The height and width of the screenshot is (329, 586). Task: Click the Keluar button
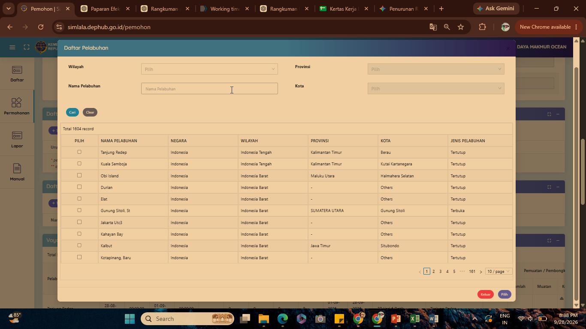pos(486,294)
